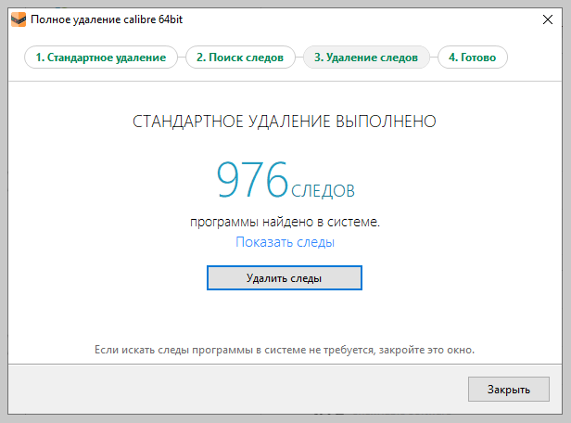
Task: Click the Закрыть button
Action: (509, 389)
